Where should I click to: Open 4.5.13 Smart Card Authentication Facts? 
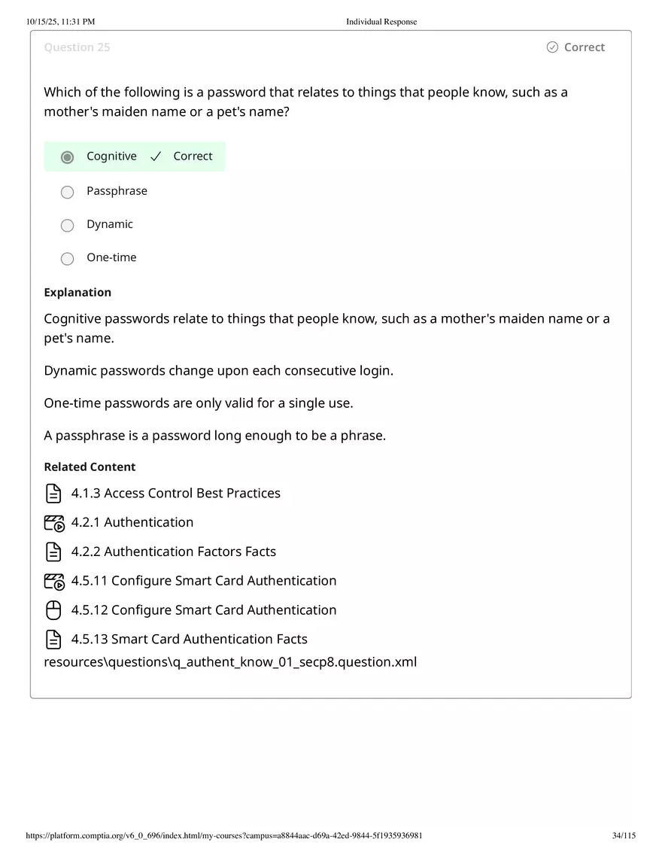189,639
